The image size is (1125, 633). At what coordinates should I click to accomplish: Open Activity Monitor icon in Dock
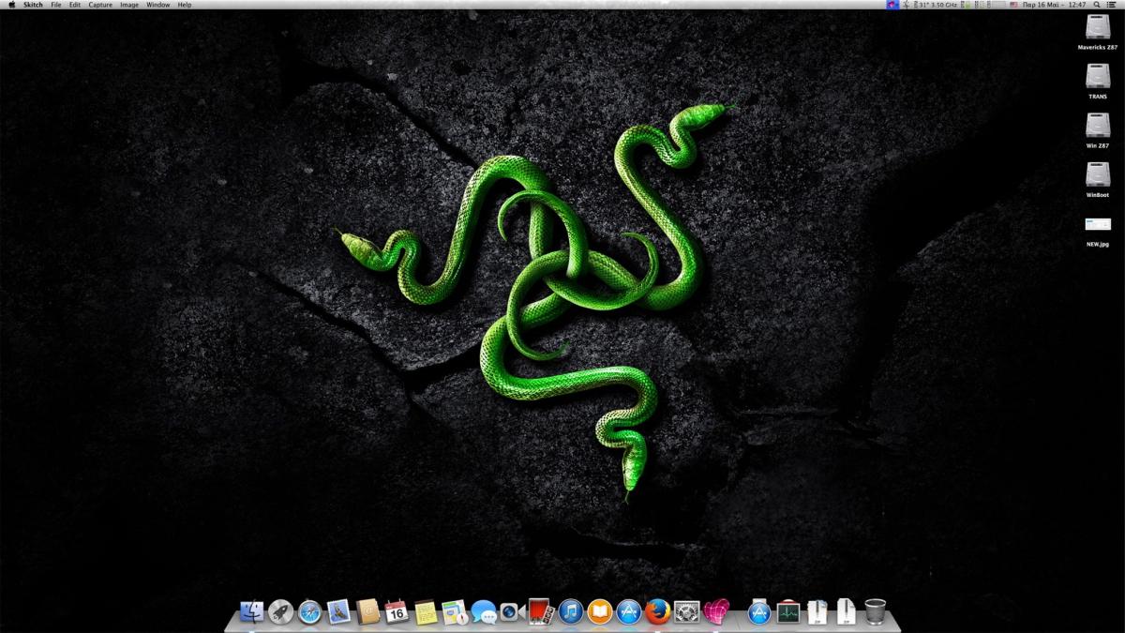tap(788, 612)
